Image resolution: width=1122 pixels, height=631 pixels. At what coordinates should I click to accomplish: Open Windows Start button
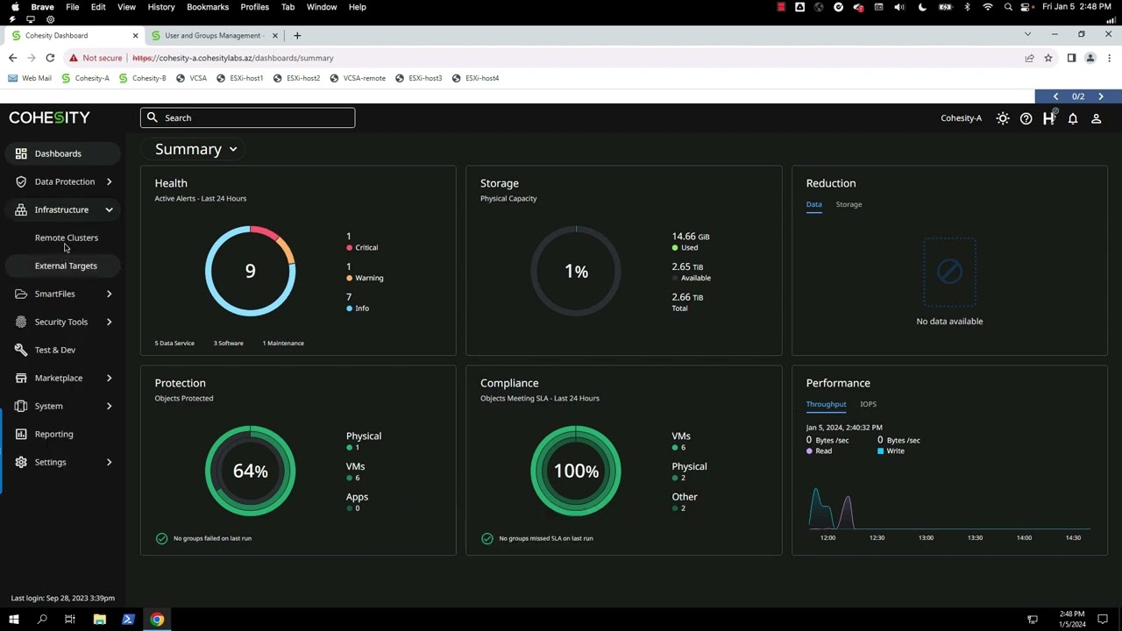(13, 620)
